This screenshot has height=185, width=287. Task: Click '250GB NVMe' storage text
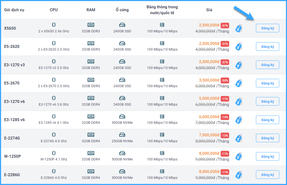(x=122, y=141)
